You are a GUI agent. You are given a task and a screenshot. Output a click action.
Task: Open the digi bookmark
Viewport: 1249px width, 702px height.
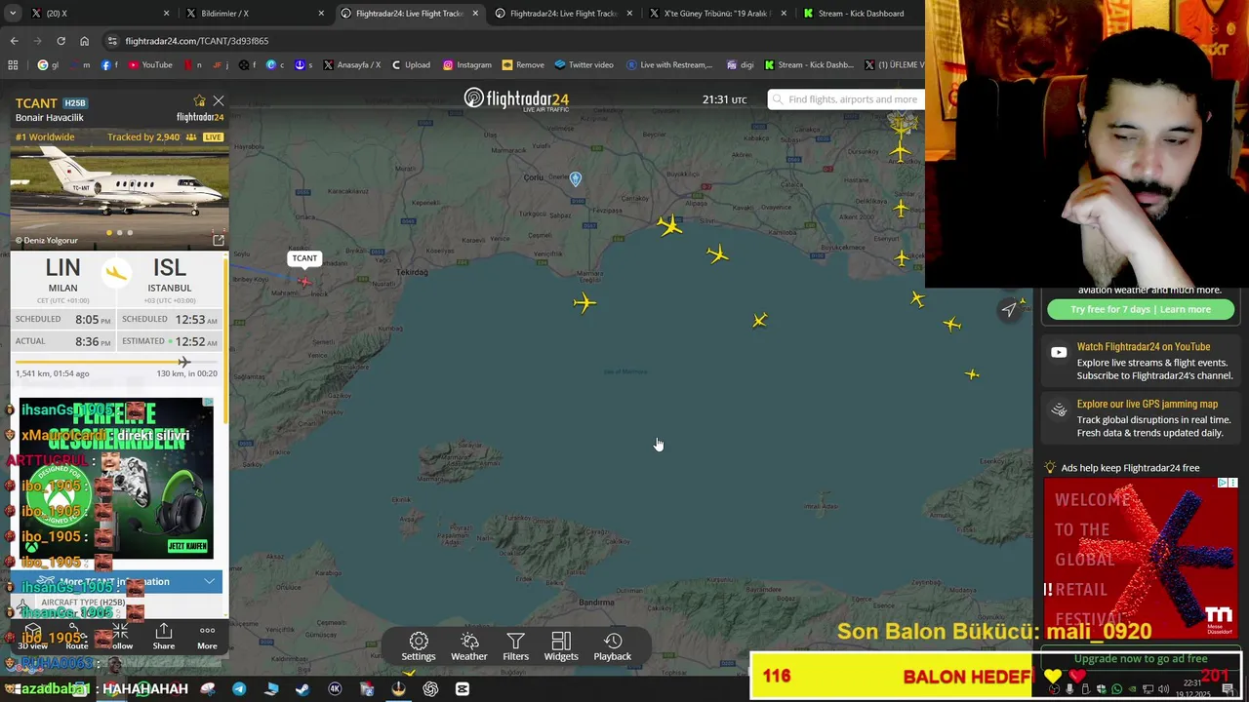coord(741,65)
